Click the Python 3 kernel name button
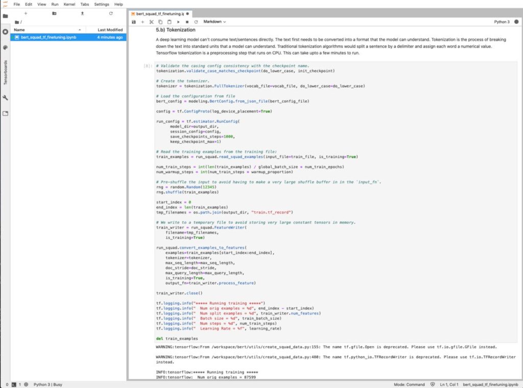The image size is (523, 388). point(502,22)
